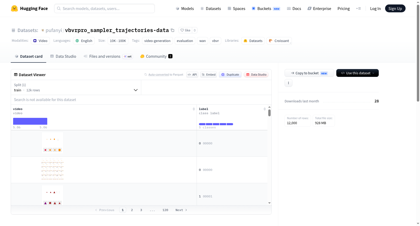Click the Video modality tag
Screen dimensions: 420x226
tap(40, 41)
